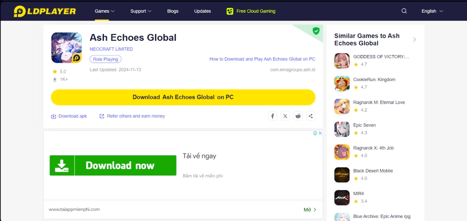467x221 pixels.
Task: Expand Similar Games with the chevron arrow
Action: point(415,40)
